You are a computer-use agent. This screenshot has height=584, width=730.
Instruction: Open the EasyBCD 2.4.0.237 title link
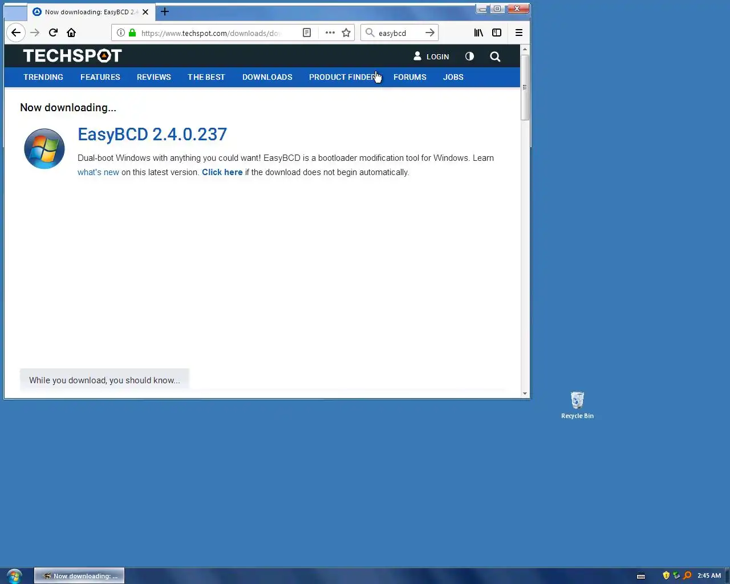point(152,135)
